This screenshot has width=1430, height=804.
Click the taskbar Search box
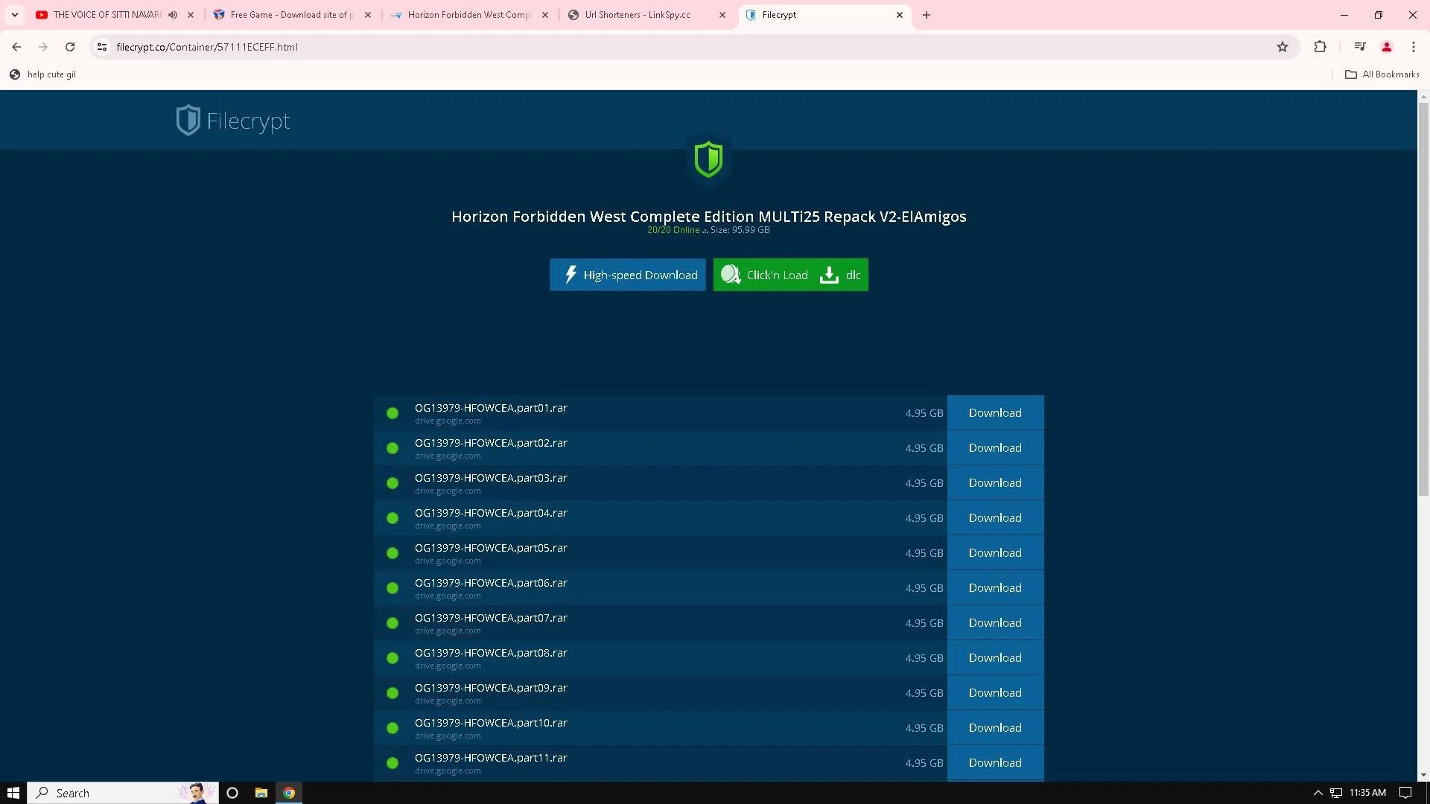pyautogui.click(x=123, y=793)
